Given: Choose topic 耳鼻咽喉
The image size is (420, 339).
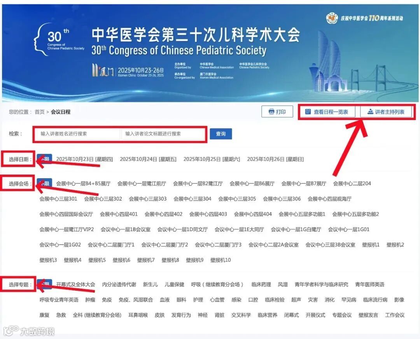Looking at the screenshot, I should click(x=138, y=315).
